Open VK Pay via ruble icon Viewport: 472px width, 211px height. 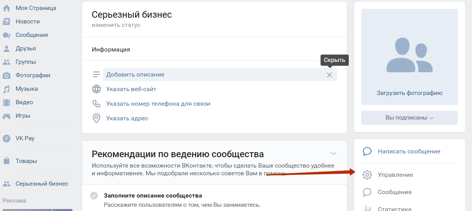[7, 138]
